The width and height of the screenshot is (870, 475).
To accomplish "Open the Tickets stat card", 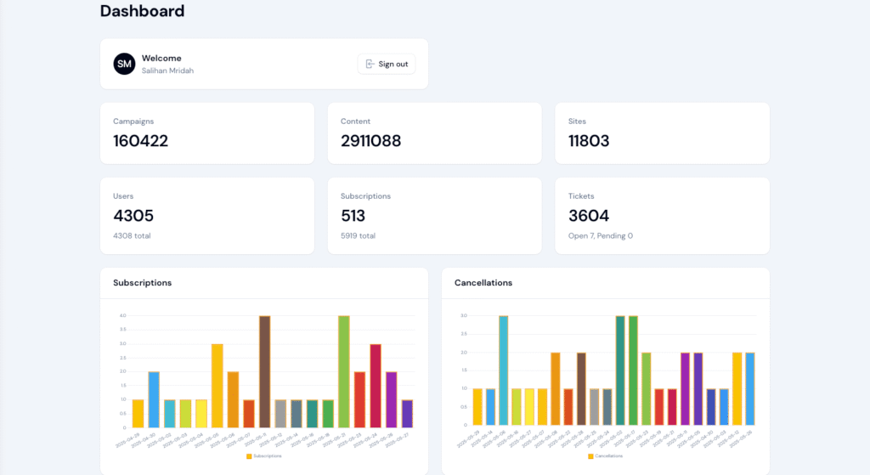I will 662,216.
